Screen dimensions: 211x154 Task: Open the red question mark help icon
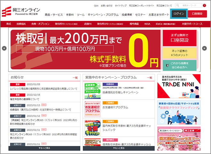point(204,5)
